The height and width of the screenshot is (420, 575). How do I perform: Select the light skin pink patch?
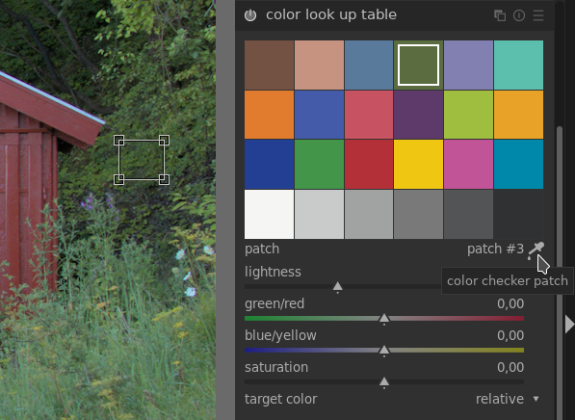pos(319,65)
